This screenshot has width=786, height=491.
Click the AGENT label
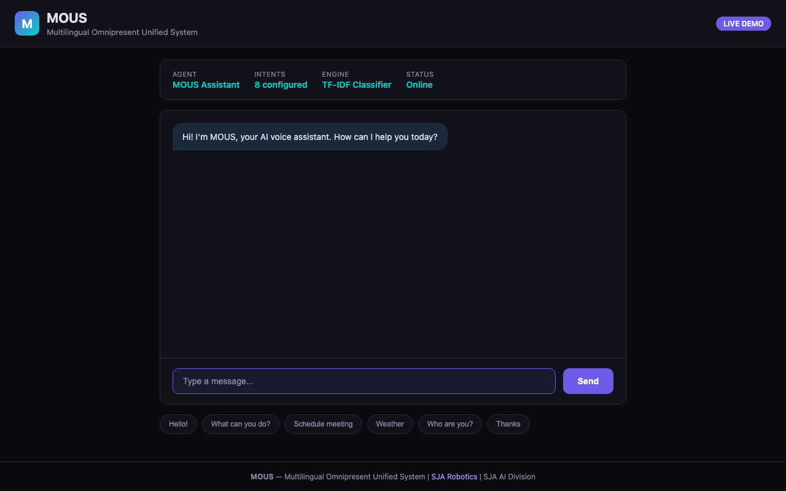coord(185,74)
